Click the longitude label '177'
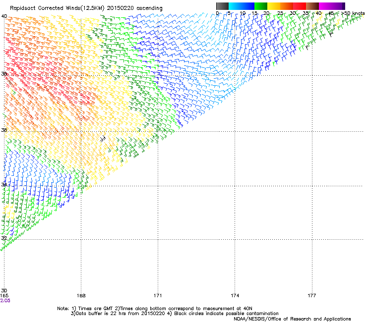Screen dimensions: 367x322 [x=312, y=296]
